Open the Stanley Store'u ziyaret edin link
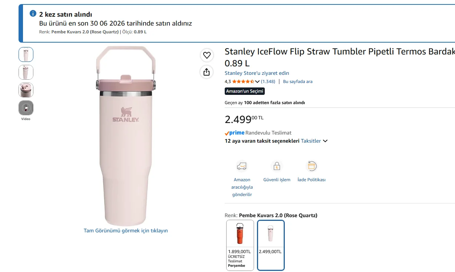The image size is (455, 272). click(257, 73)
